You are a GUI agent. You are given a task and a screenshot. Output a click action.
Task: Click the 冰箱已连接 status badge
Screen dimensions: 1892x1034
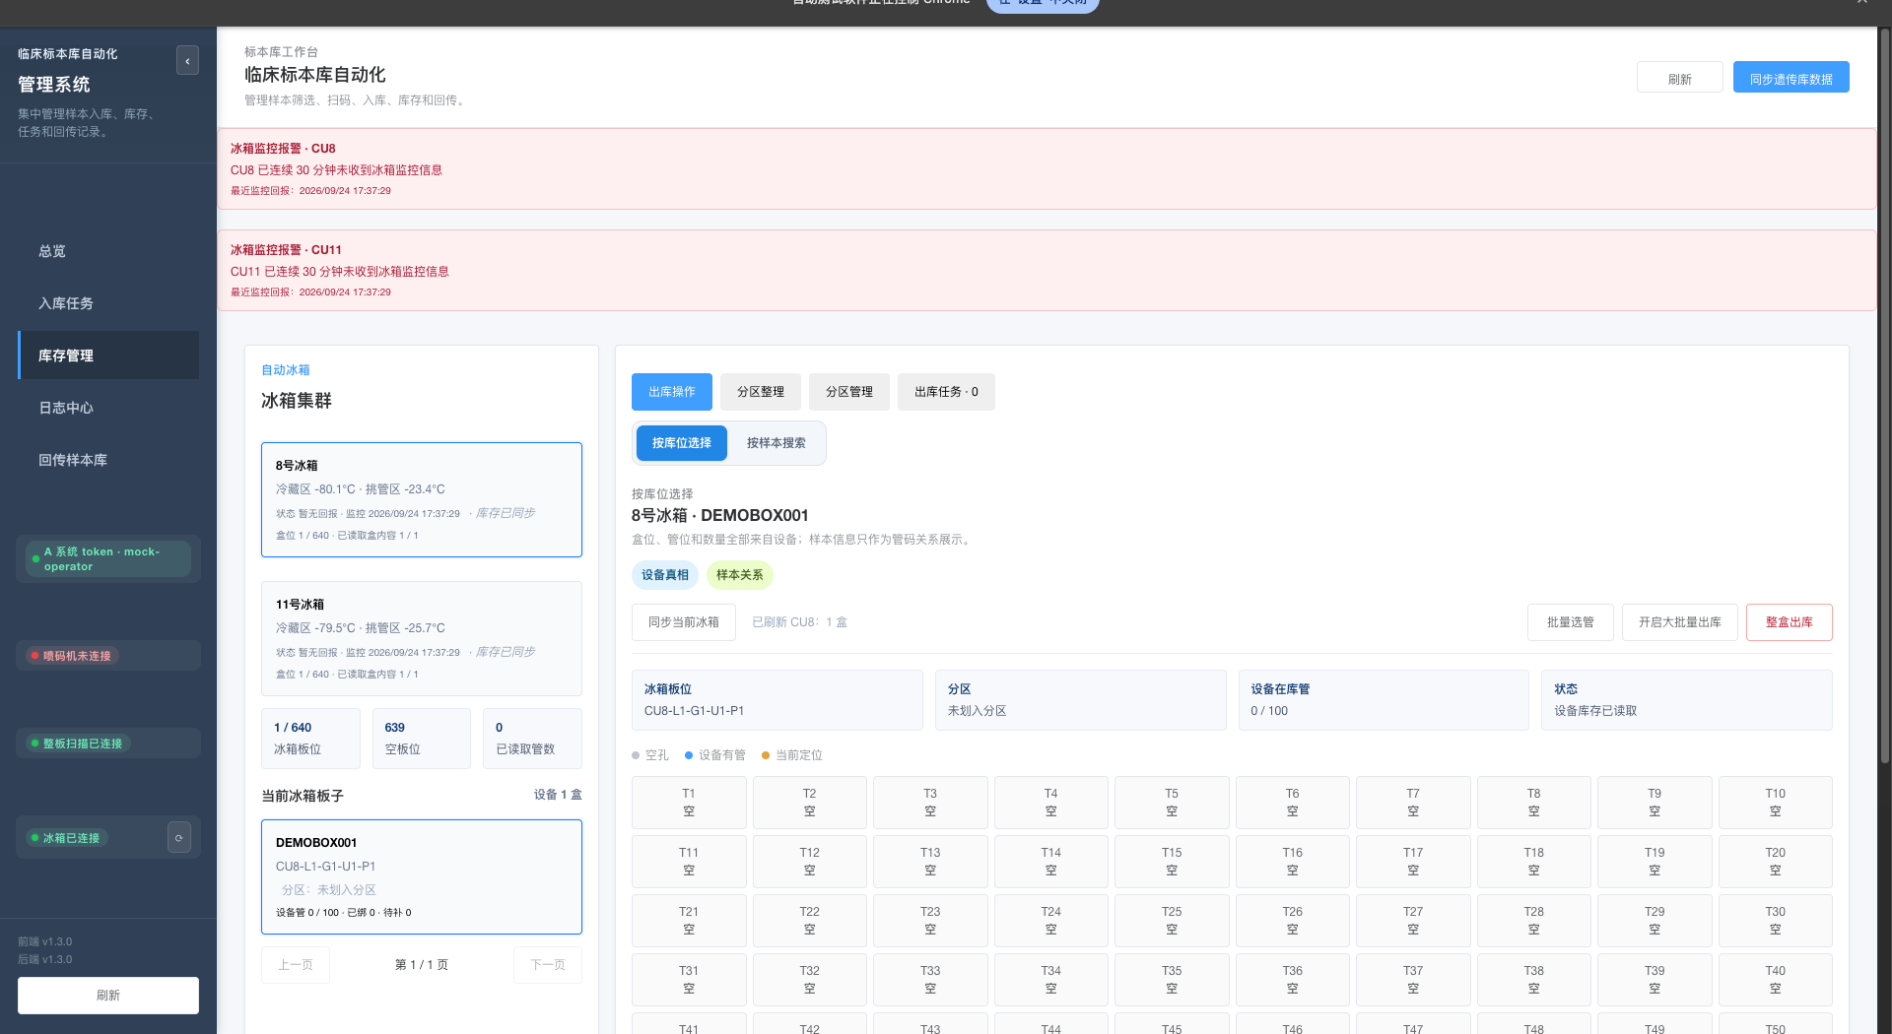tap(67, 838)
